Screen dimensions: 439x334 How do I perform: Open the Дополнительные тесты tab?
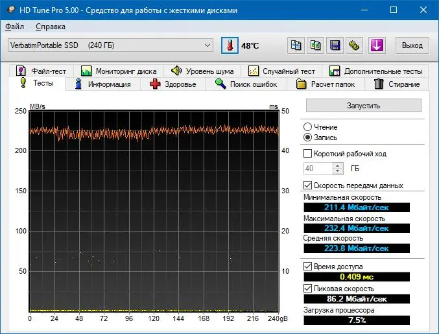click(x=375, y=71)
